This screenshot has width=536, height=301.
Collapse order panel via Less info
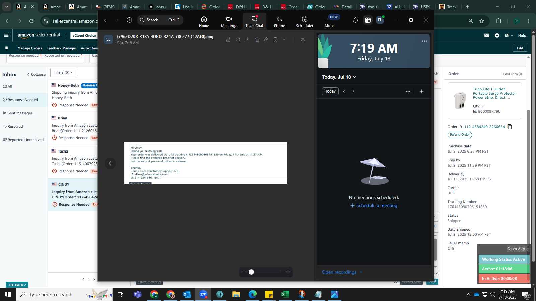(513, 74)
